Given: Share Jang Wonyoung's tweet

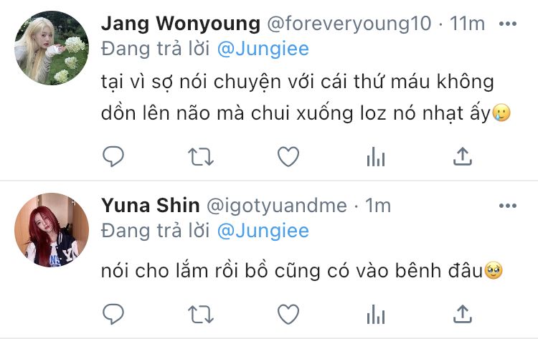Looking at the screenshot, I should tap(463, 156).
